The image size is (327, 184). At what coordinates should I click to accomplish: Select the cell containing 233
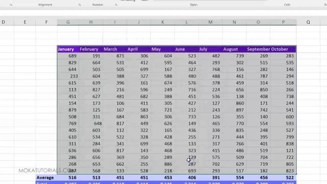click(68, 76)
